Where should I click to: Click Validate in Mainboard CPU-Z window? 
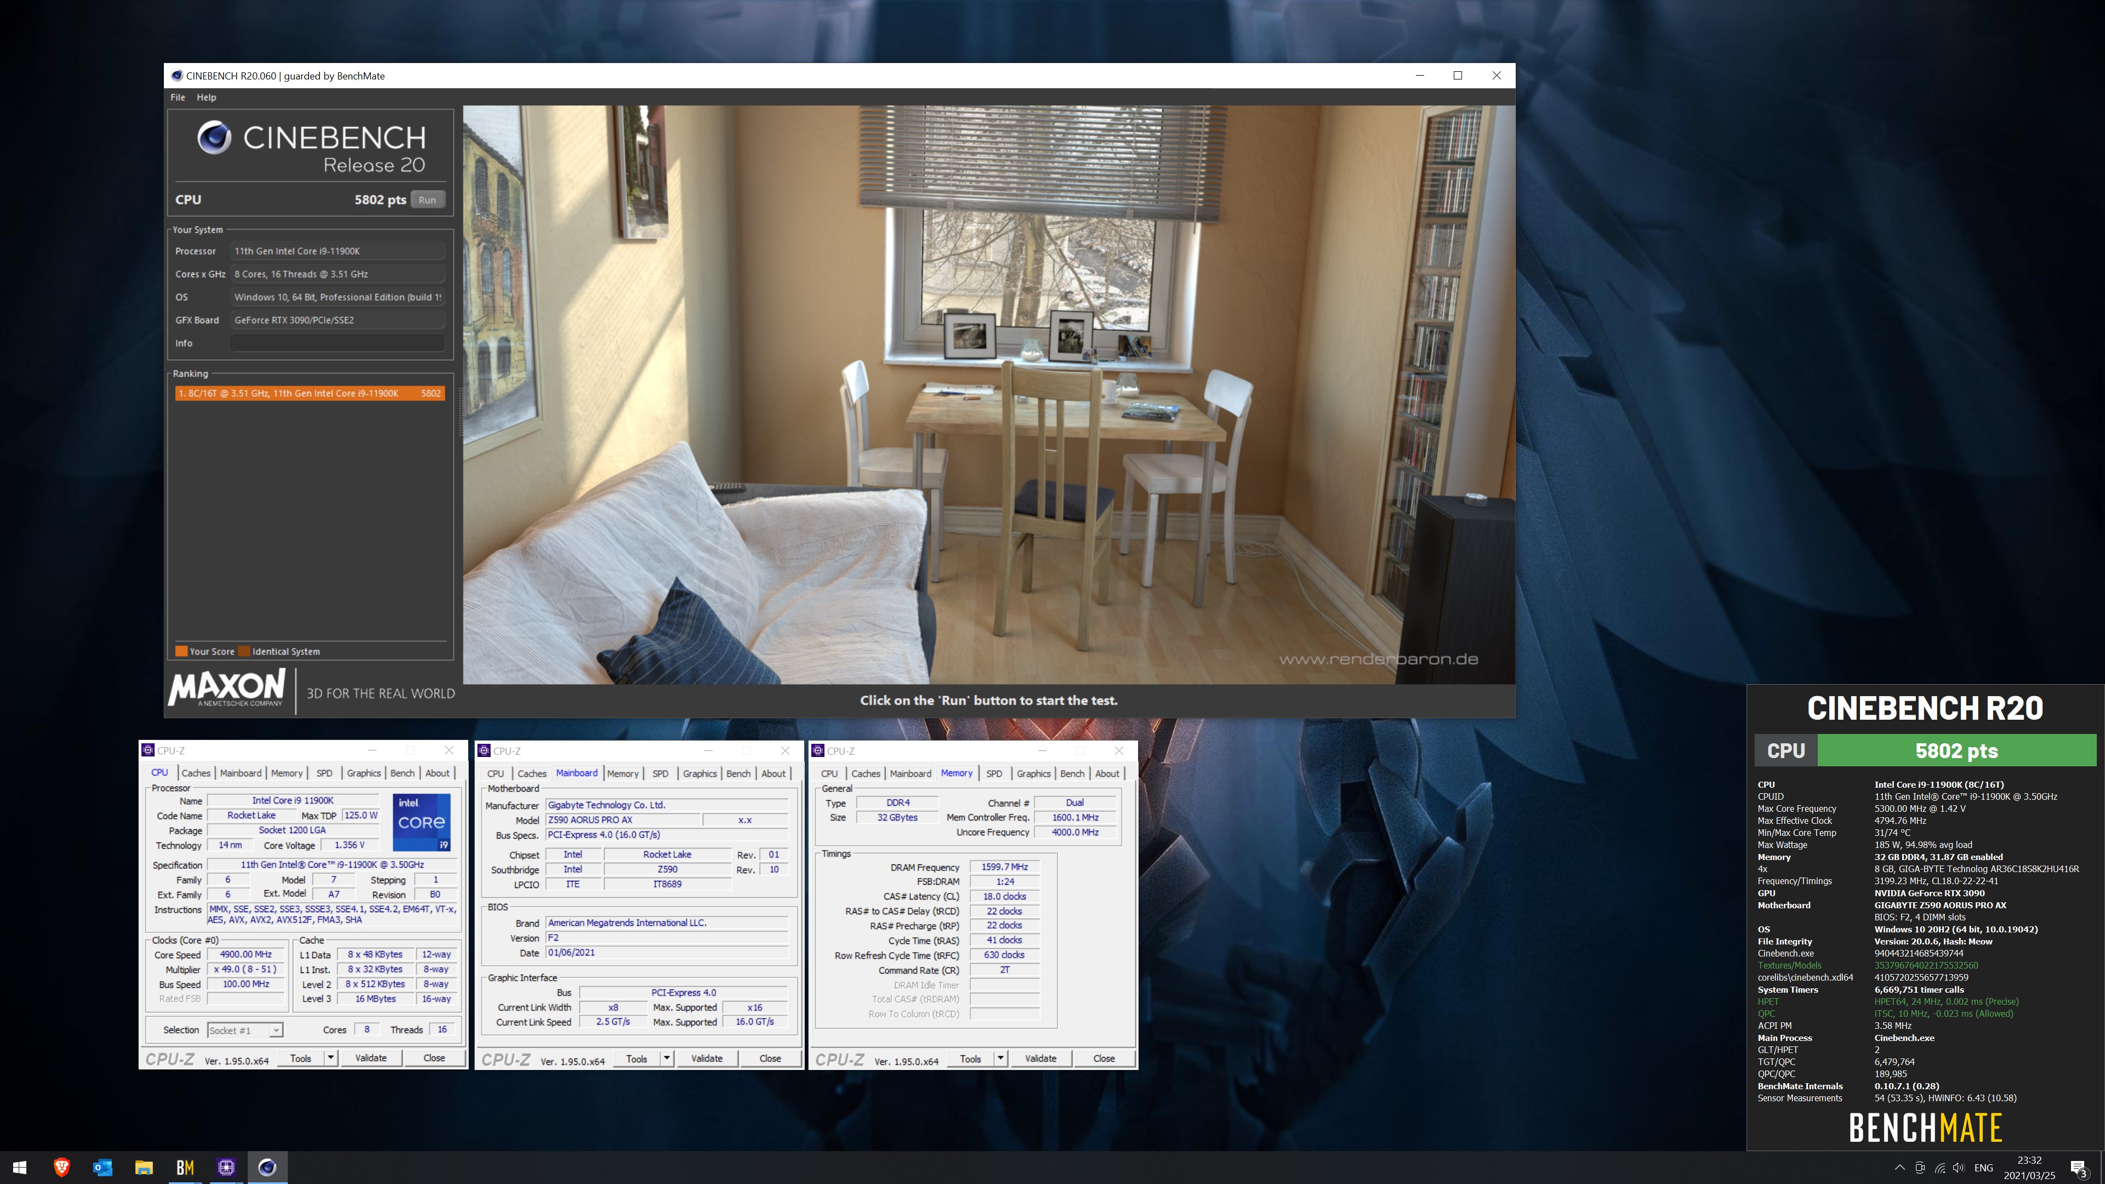pyautogui.click(x=707, y=1059)
